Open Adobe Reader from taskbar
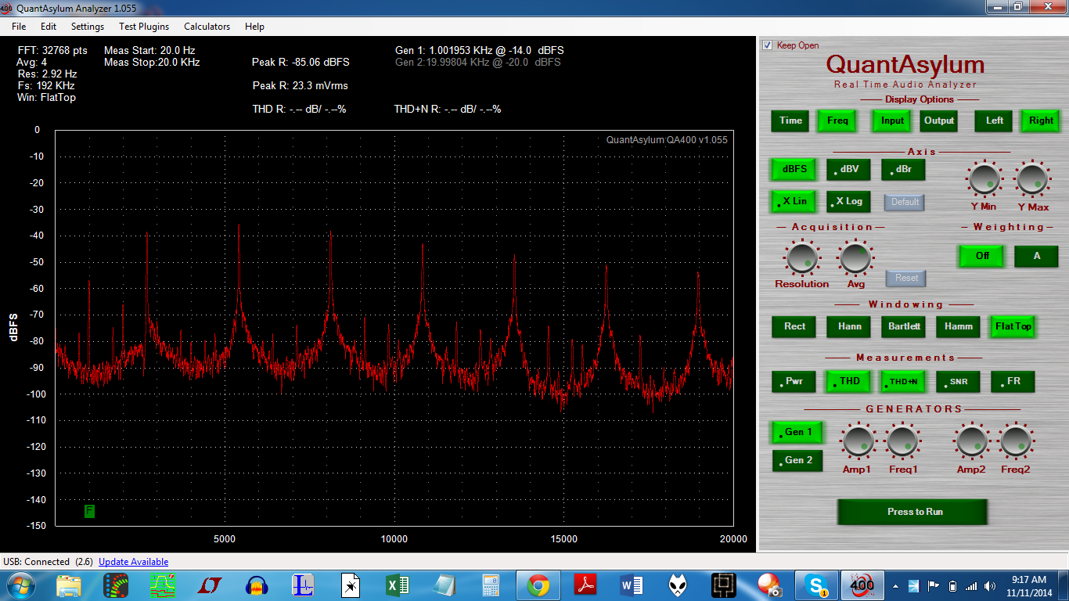This screenshot has height=601, width=1069. tap(585, 585)
